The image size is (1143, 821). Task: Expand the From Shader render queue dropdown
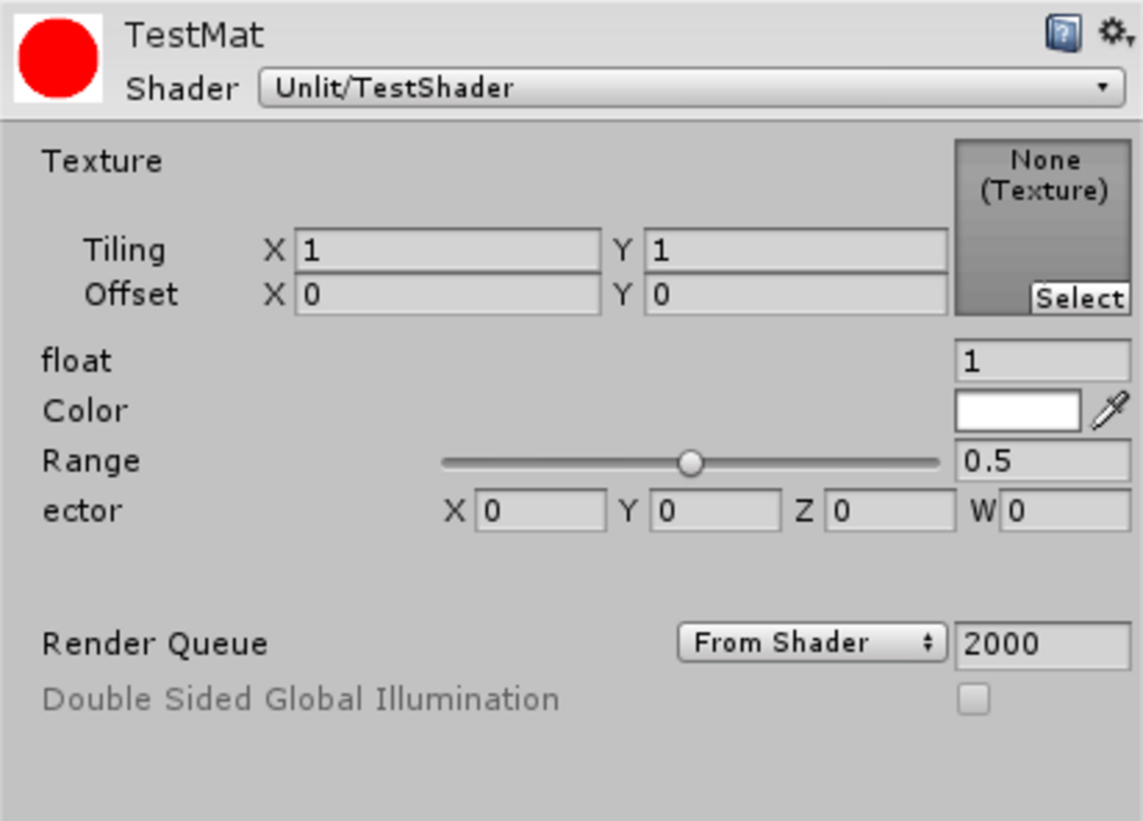[x=812, y=643]
